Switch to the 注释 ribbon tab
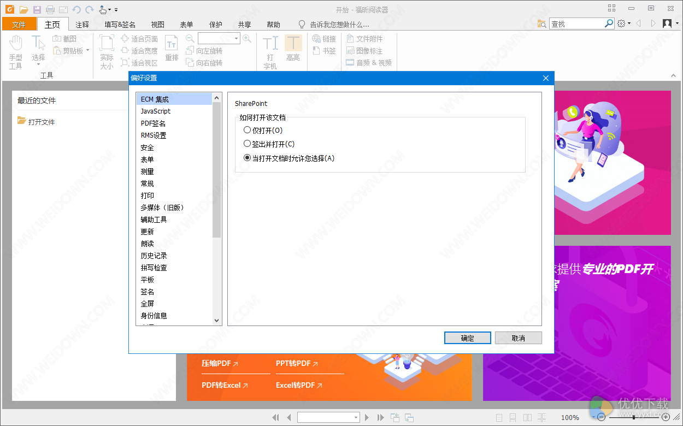The height and width of the screenshot is (426, 683). pos(83,24)
